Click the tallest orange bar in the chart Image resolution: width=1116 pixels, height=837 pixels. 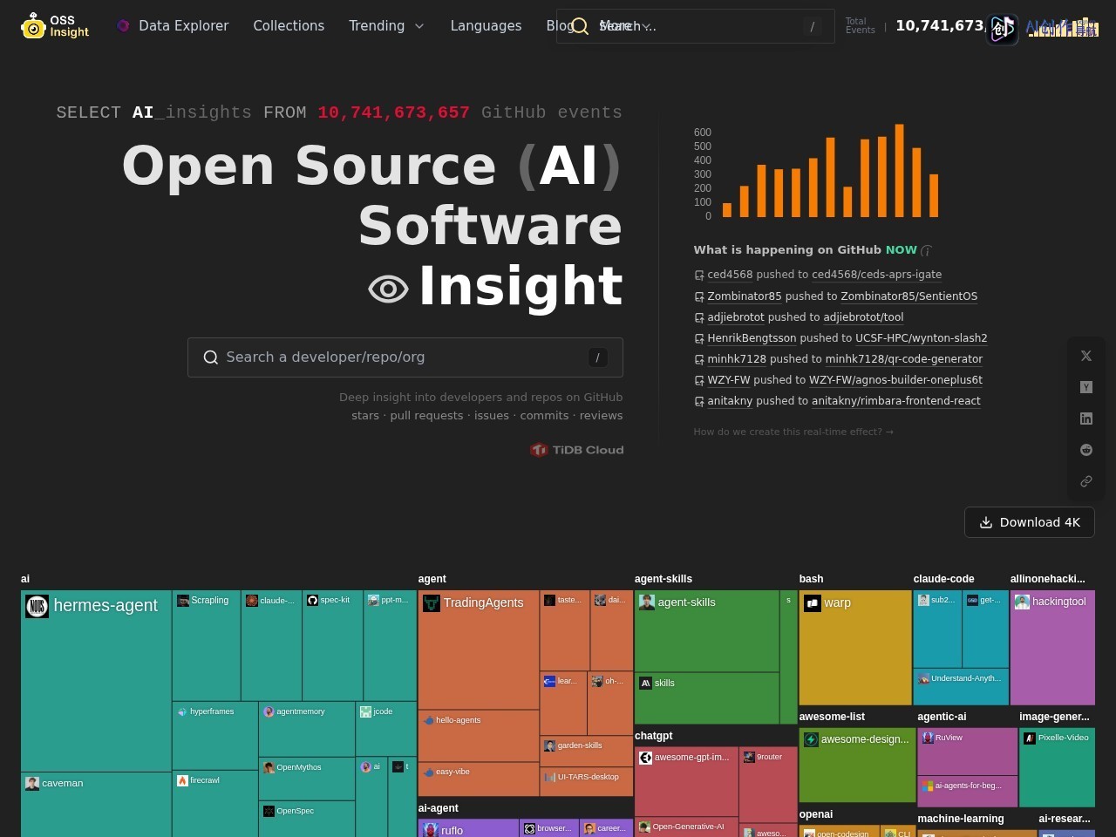point(899,170)
